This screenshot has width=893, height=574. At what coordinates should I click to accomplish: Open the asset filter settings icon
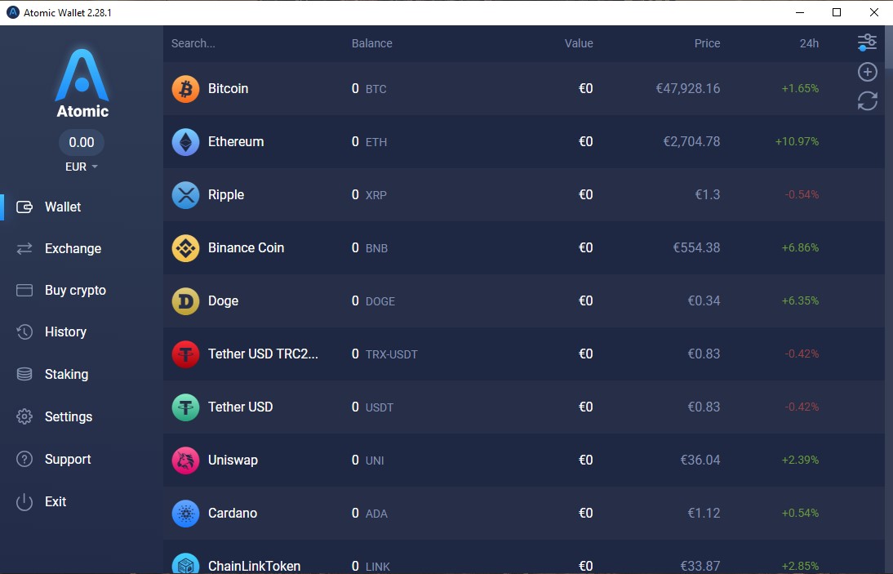tap(868, 42)
